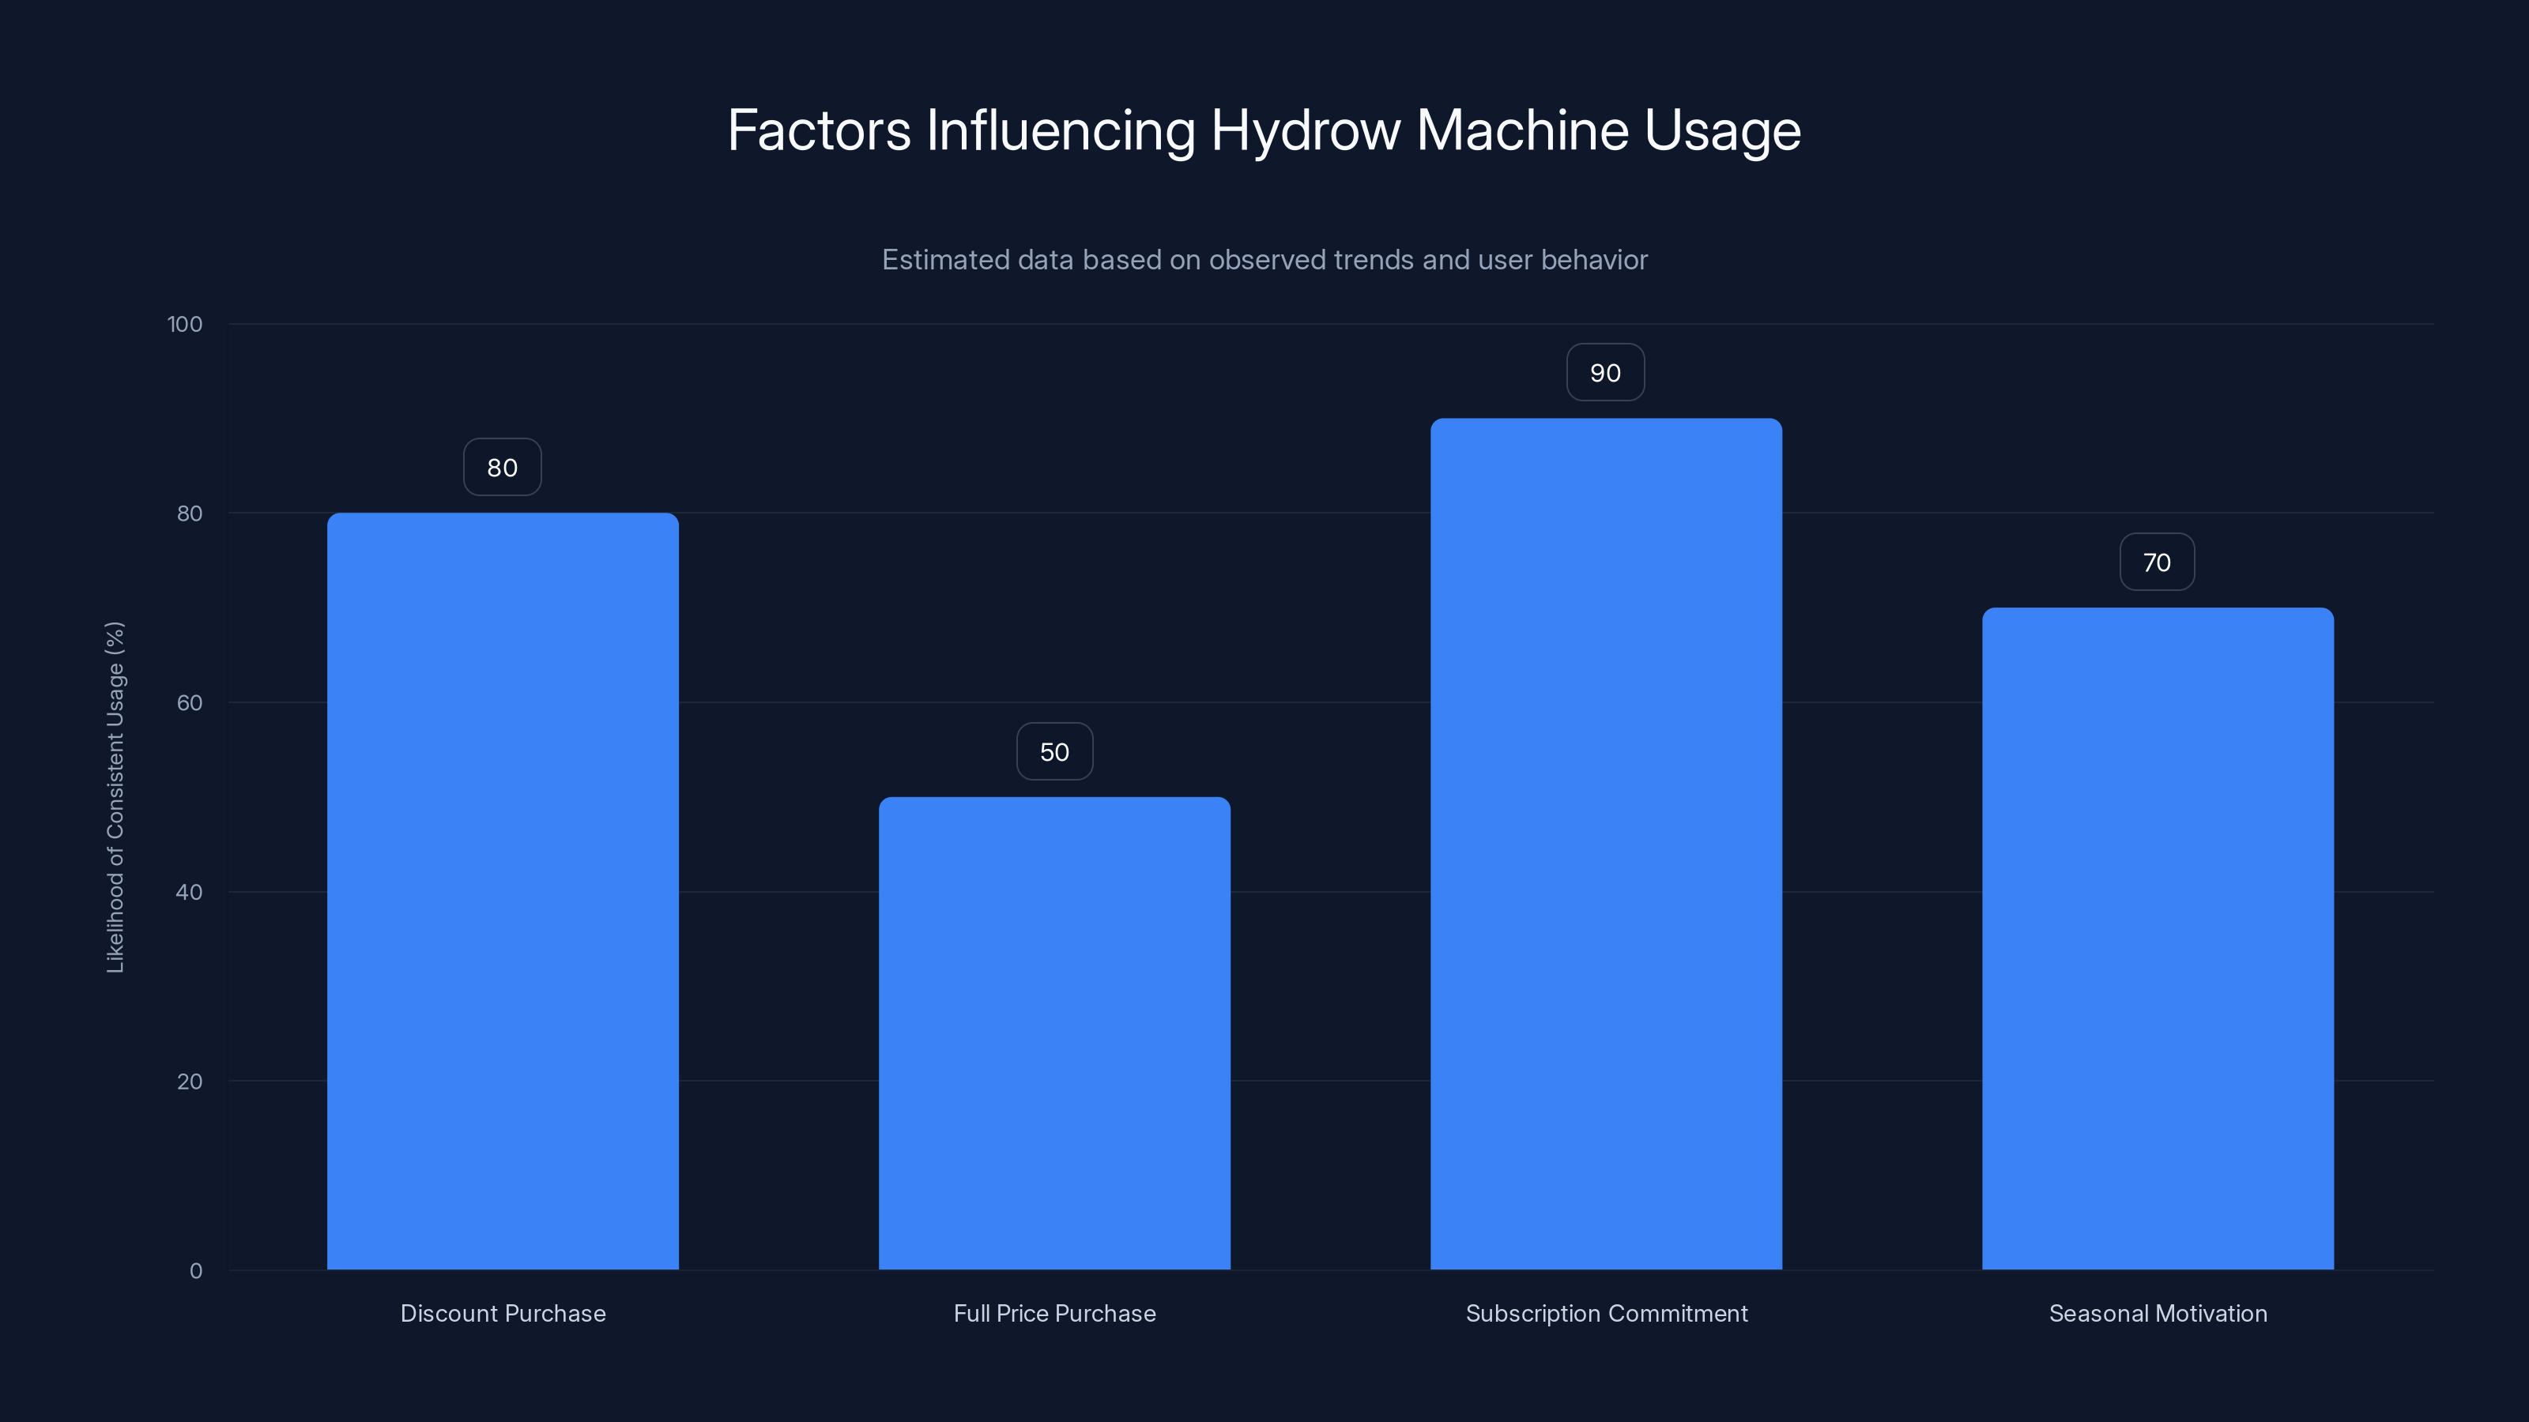
Task: Click the Discount Purchase axis label
Action: (x=503, y=1313)
